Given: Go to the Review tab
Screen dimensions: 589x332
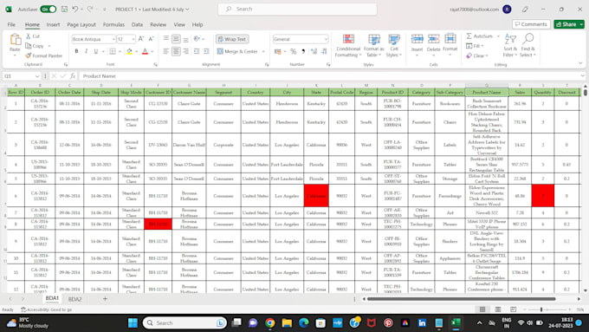Looking at the screenshot, I should (159, 24).
